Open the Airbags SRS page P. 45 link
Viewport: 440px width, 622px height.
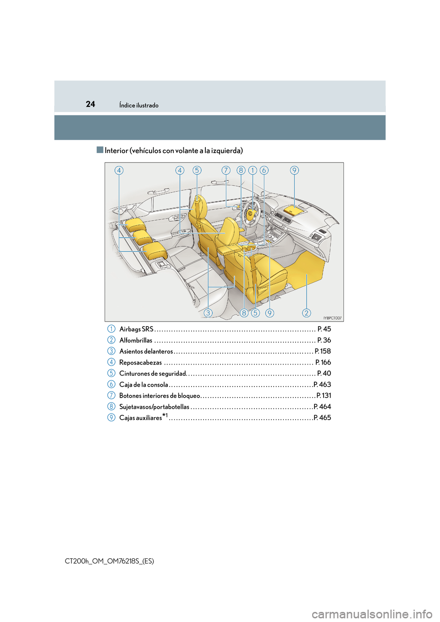pos(324,329)
